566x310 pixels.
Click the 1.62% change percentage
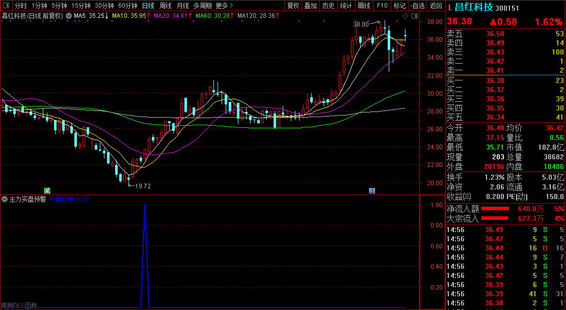coord(549,21)
